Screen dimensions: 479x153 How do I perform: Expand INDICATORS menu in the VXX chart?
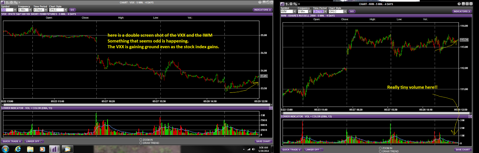click(x=263, y=10)
